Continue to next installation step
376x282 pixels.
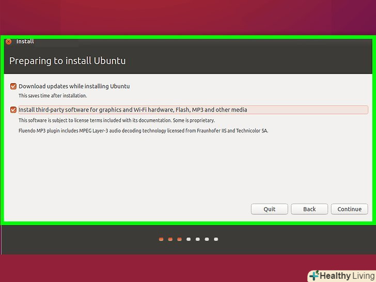pyautogui.click(x=349, y=209)
